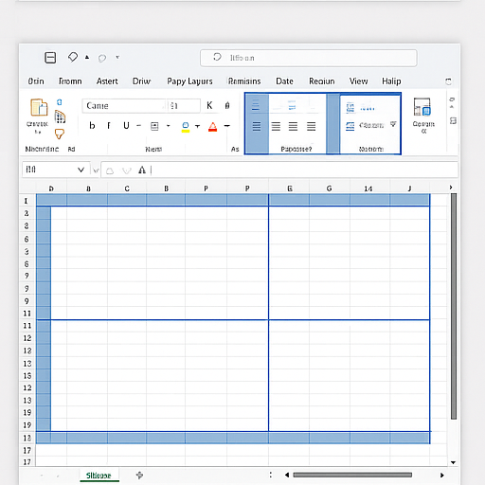485x485 pixels.
Task: Click the merge cells icon
Action: (350, 126)
